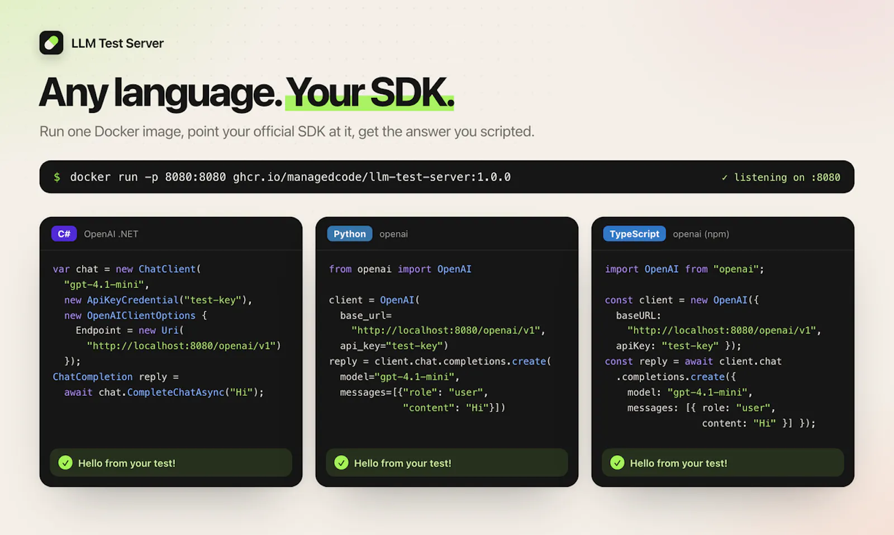Viewport: 894px width, 535px height.
Task: Click 'model="gpt-4.1-mini",' Python code line
Action: 400,377
